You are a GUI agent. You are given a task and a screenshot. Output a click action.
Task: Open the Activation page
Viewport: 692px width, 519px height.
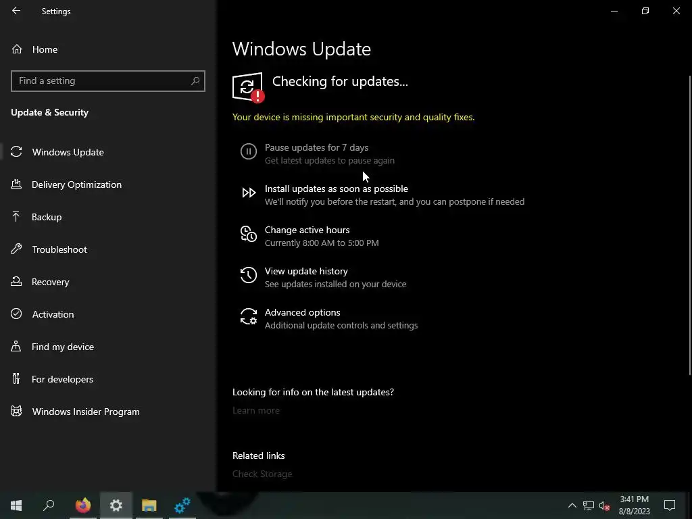[107, 314]
